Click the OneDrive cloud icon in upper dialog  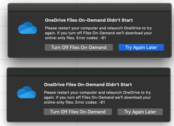pyautogui.click(x=28, y=28)
